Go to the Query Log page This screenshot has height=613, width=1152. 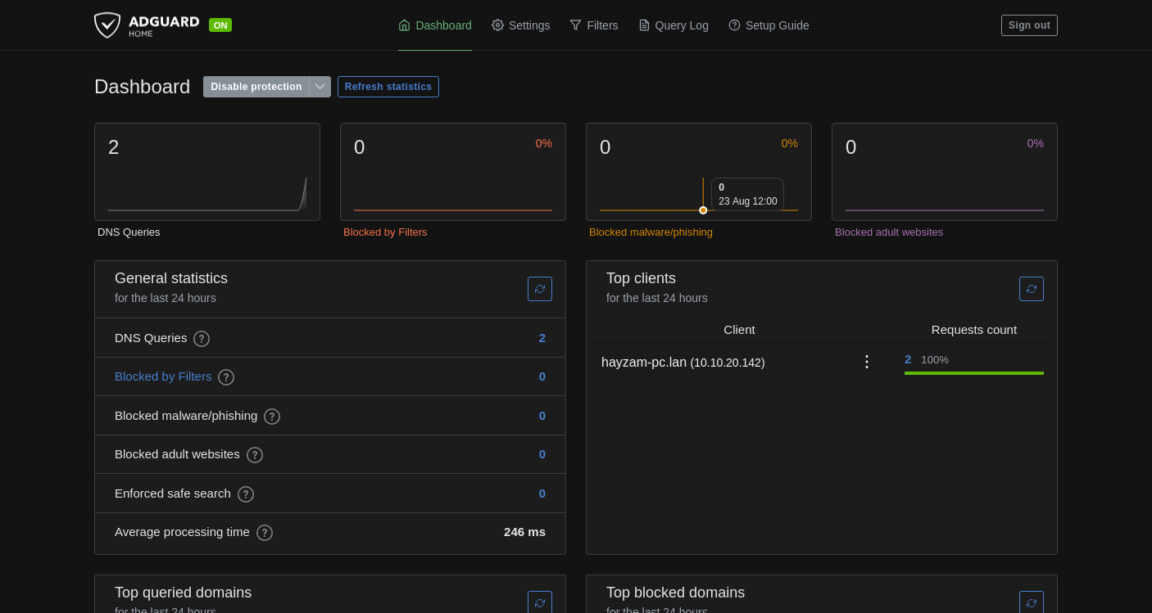pos(674,25)
